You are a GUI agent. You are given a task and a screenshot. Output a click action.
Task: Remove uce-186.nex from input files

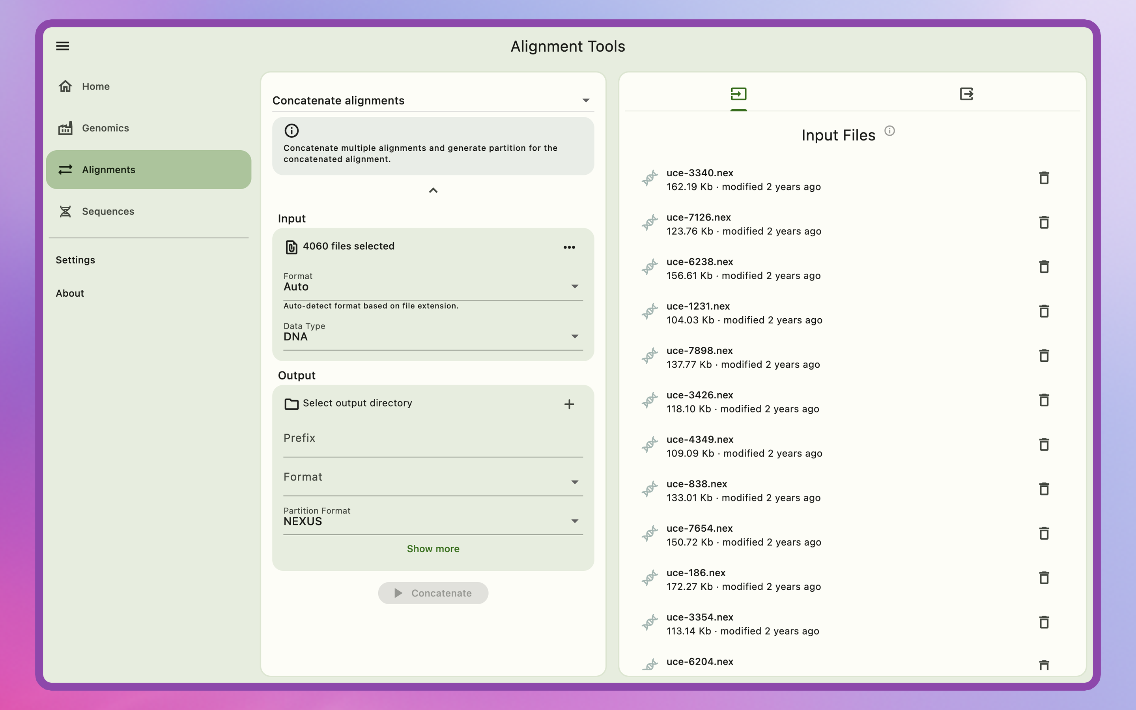[1044, 577]
